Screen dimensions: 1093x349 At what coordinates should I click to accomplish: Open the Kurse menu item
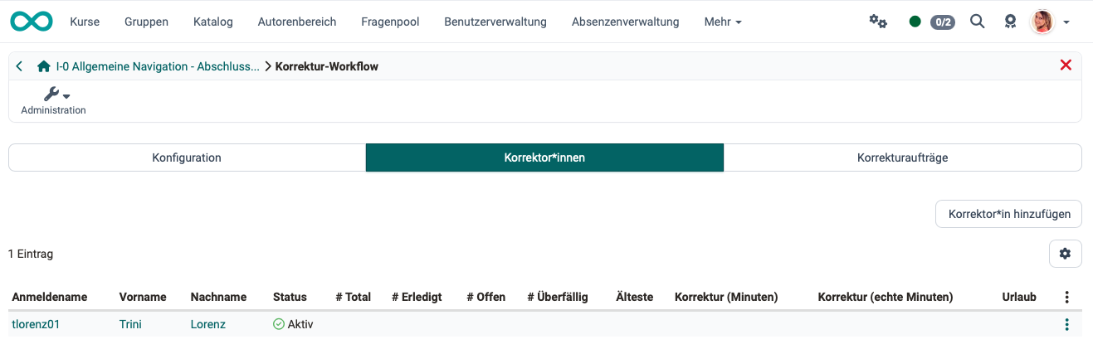[85, 22]
